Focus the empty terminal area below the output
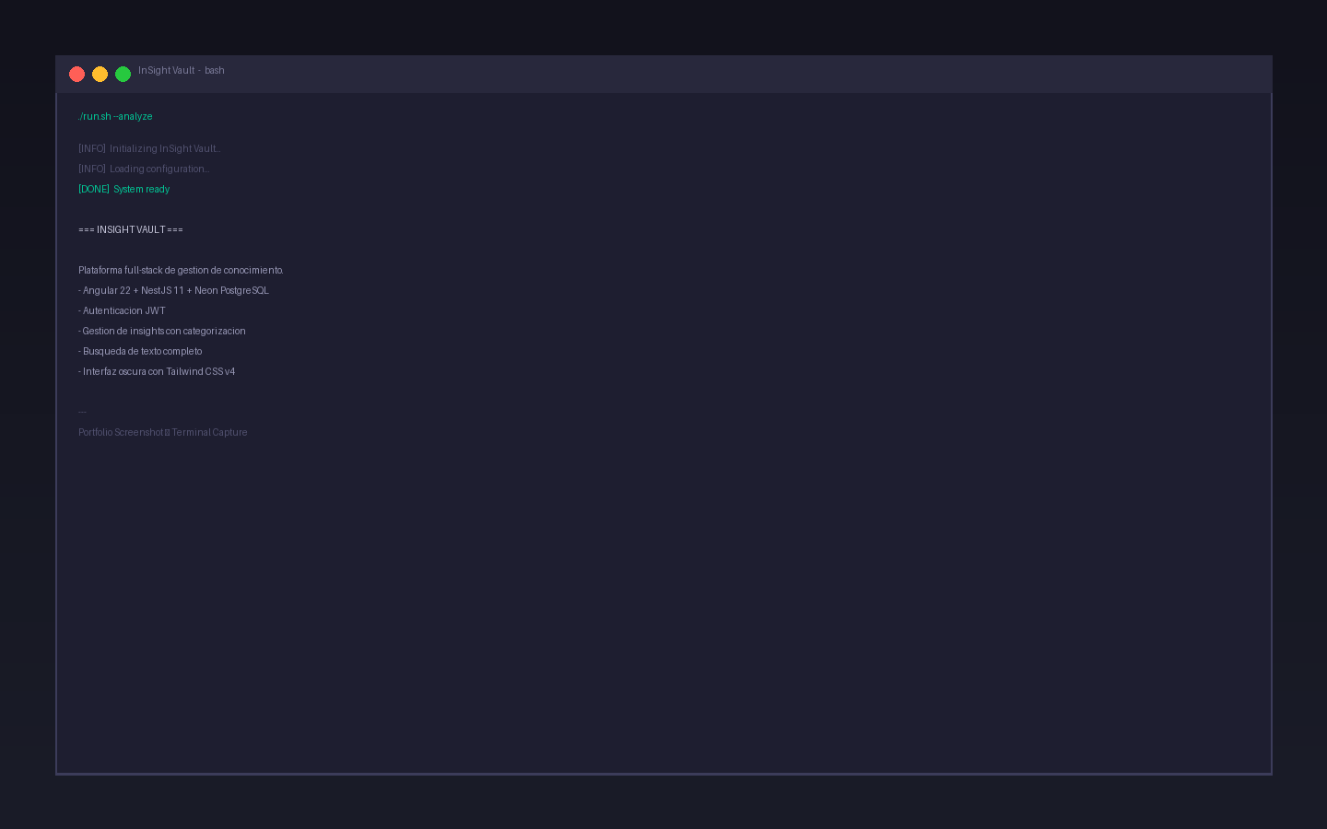This screenshot has height=829, width=1327. click(x=663, y=608)
